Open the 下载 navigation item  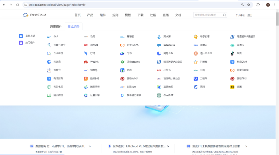(x=141, y=15)
